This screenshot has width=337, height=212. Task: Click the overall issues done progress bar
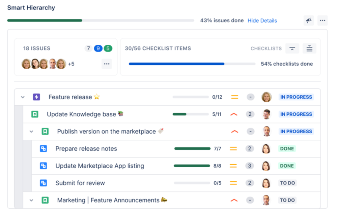coord(101,21)
